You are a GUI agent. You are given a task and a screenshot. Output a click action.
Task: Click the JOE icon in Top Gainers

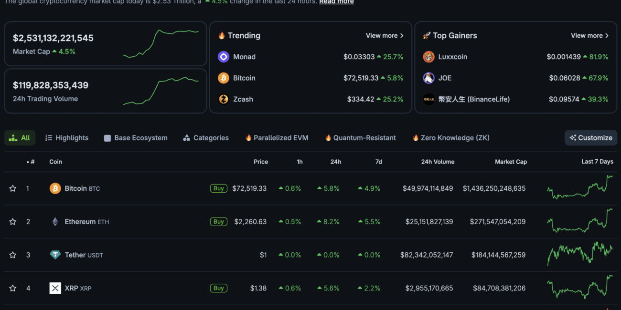428,78
